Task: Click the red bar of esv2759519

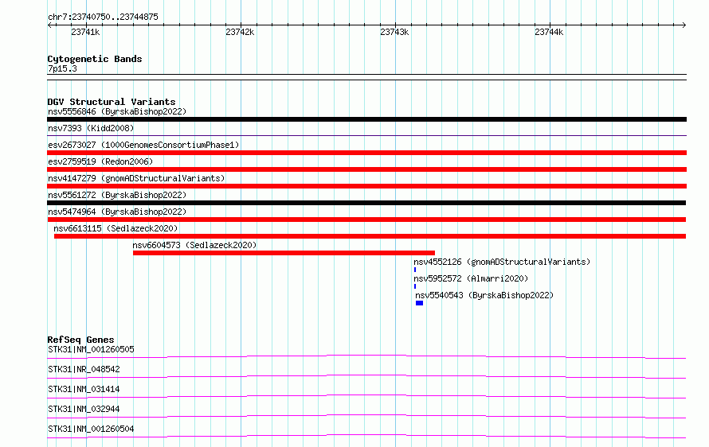Action: coord(366,169)
